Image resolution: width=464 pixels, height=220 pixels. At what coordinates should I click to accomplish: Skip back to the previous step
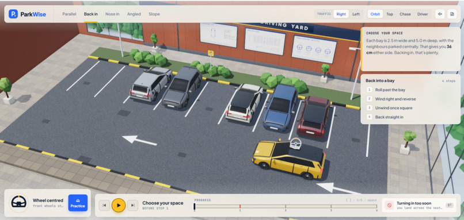[x=104, y=205]
